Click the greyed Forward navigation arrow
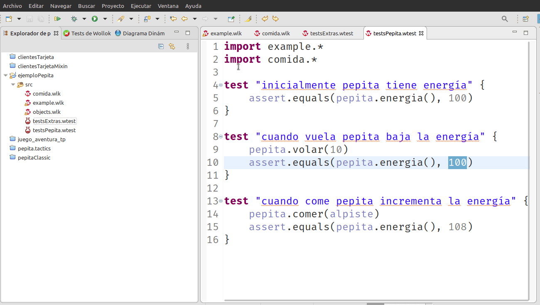The image size is (540, 305). point(205,19)
